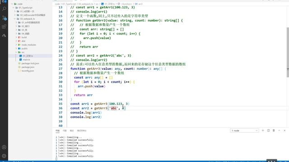Maximize the terminal panel with up chevron
The image size is (289, 162).
point(279,130)
